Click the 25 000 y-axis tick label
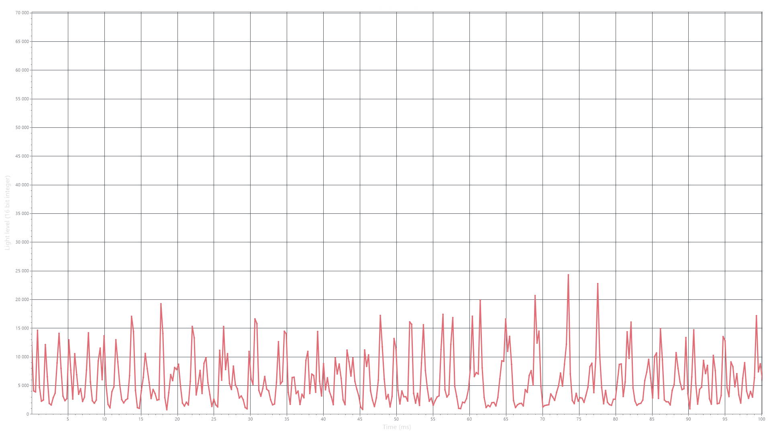 point(22,271)
